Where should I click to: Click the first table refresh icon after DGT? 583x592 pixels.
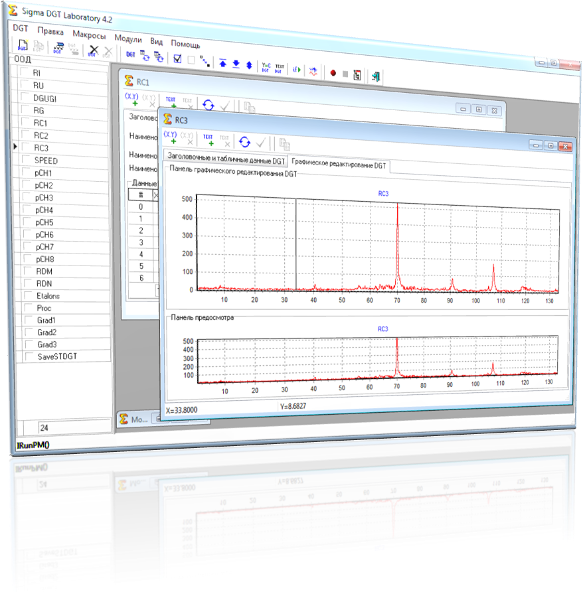pos(145,56)
